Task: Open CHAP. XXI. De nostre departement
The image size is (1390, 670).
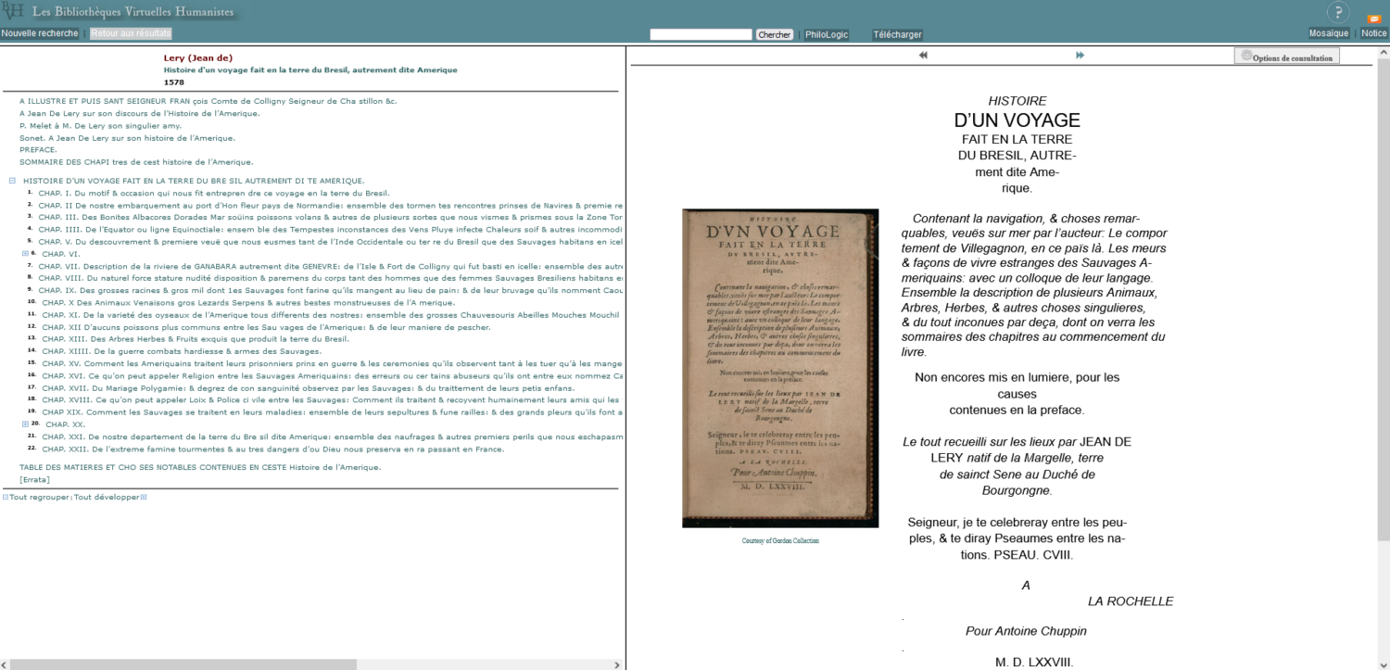Action: [x=333, y=436]
